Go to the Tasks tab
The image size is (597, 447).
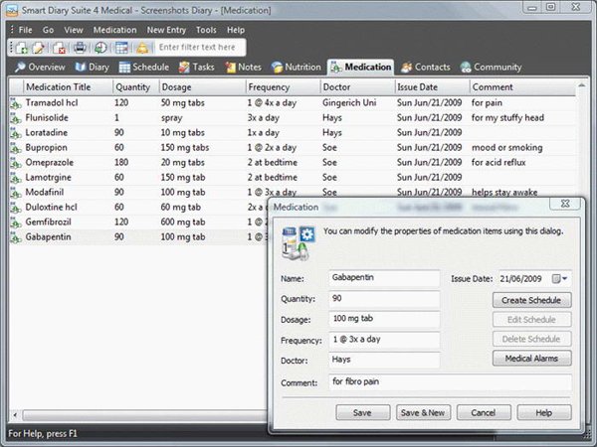pos(196,68)
